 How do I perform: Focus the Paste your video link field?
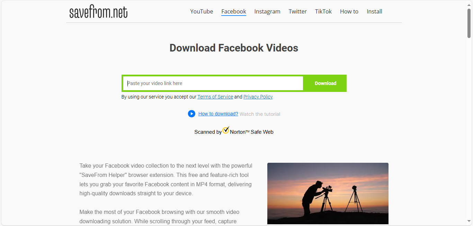(x=213, y=83)
